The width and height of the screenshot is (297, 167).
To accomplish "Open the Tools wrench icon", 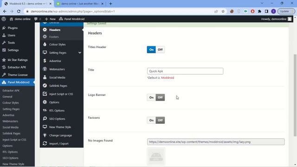I will 4,43.
